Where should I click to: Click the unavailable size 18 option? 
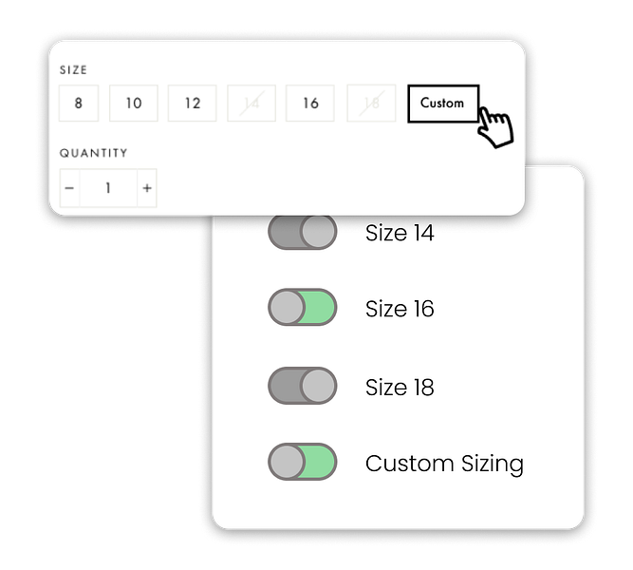(371, 104)
